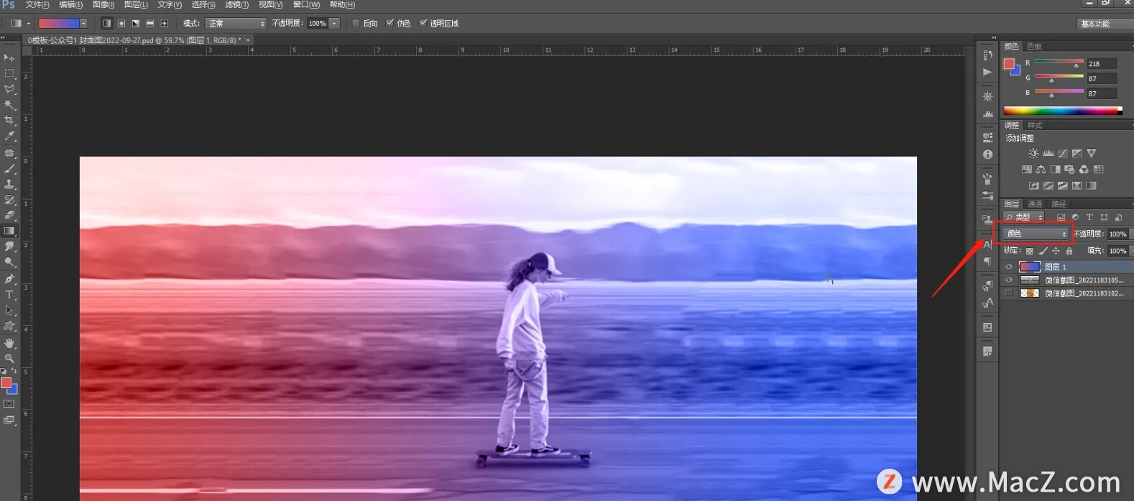Open 滤镜 menu
1134x501 pixels.
(236, 5)
